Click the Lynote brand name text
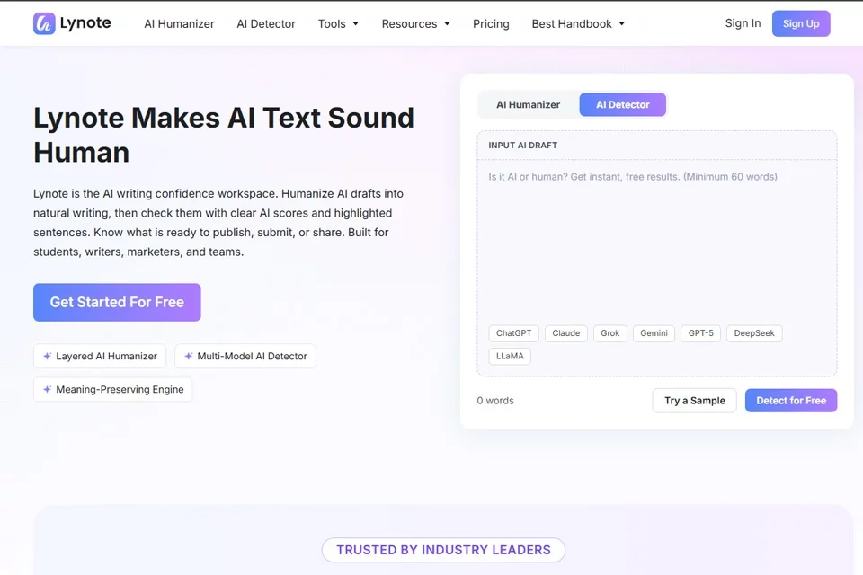The width and height of the screenshot is (863, 575). [85, 23]
